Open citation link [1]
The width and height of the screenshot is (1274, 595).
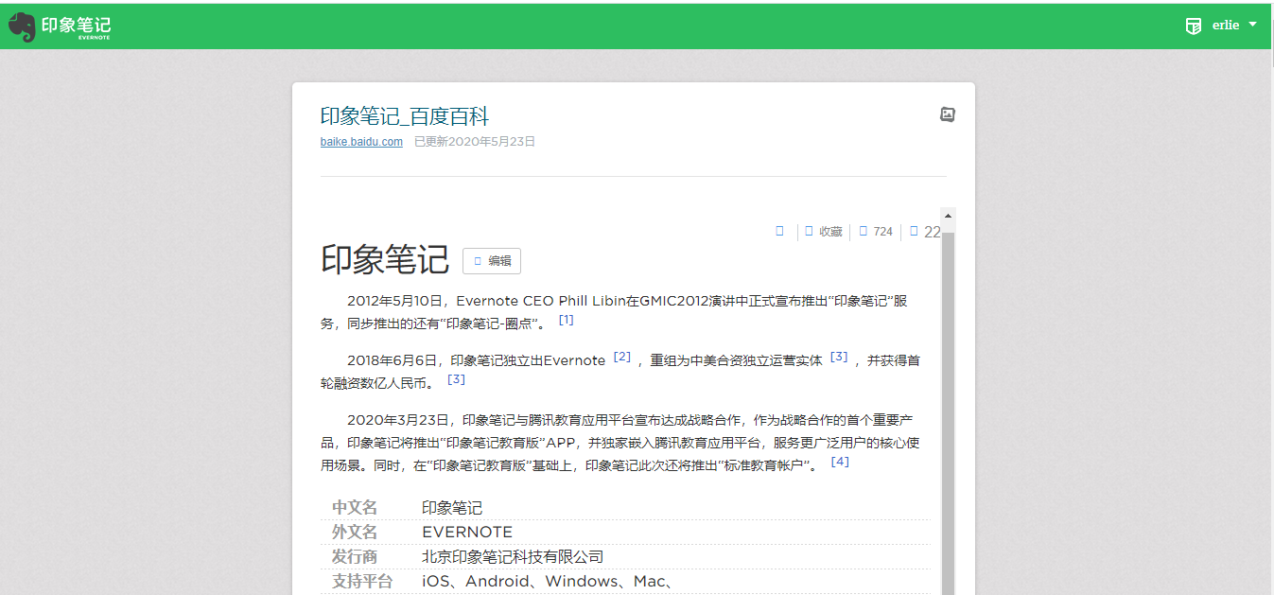pyautogui.click(x=566, y=320)
